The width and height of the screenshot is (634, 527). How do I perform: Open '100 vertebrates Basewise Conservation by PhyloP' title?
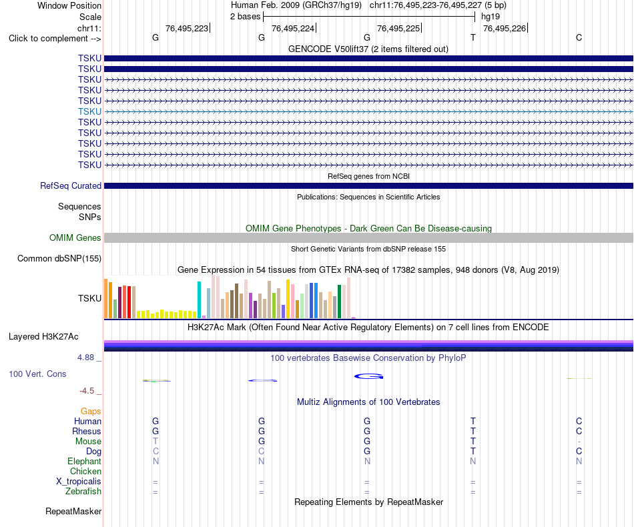coord(368,358)
